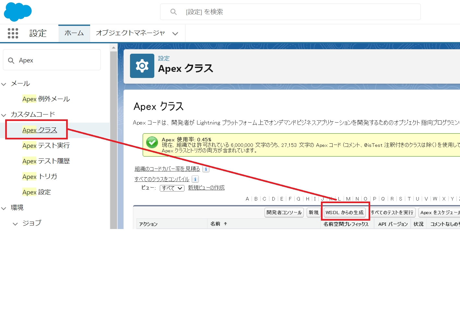Open the App Launcher dots icon
460x317 pixels.
(x=13, y=33)
